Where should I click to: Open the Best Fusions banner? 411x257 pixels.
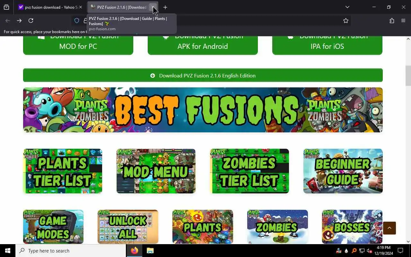coord(203,110)
